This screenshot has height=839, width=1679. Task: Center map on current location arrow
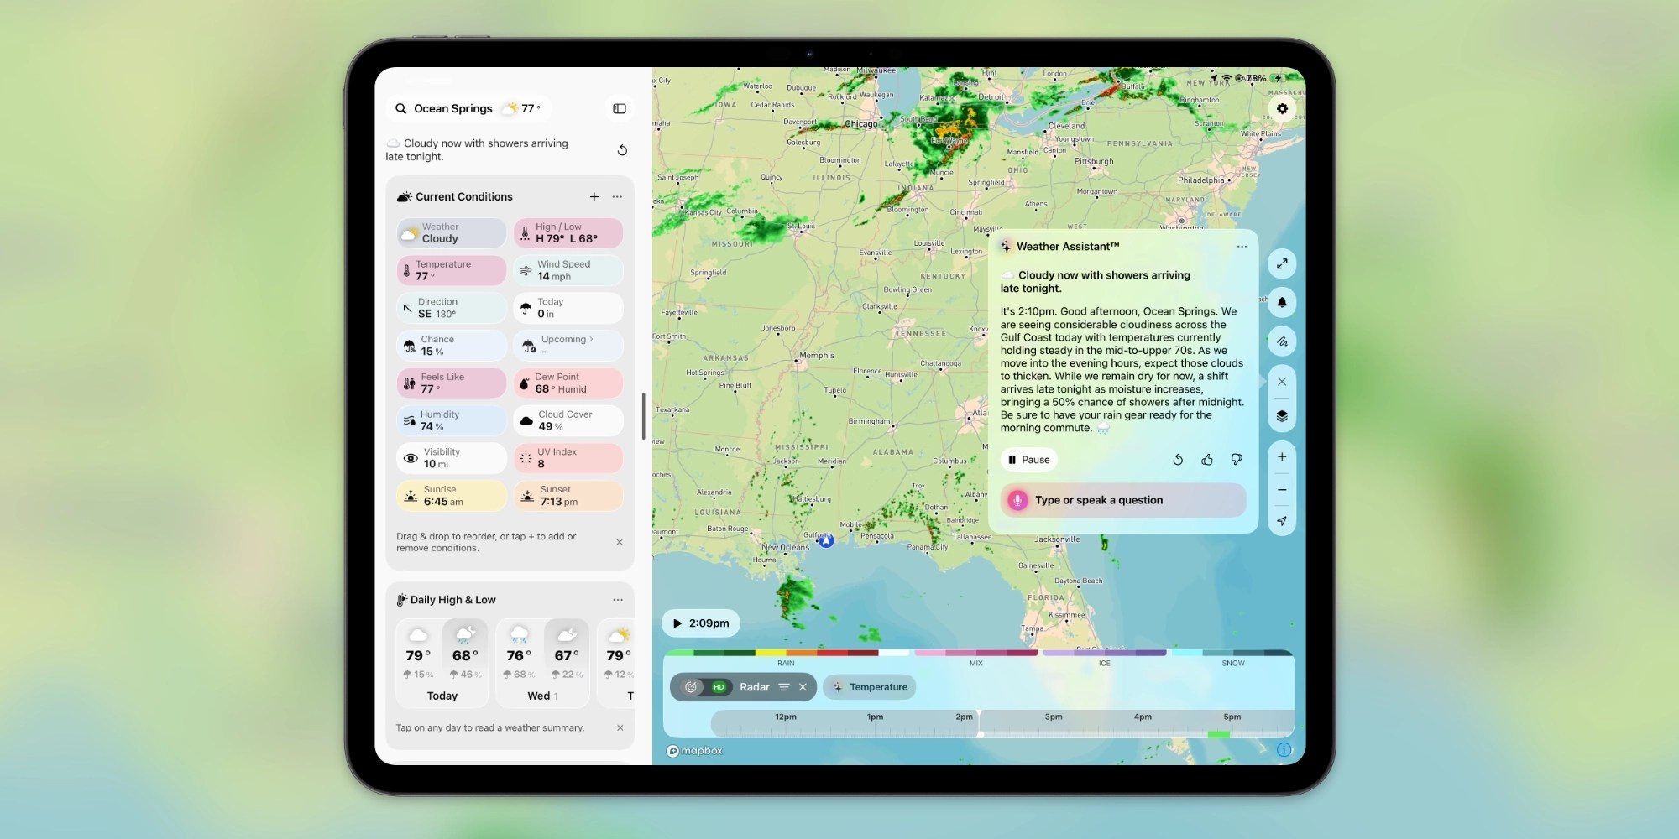click(1282, 521)
